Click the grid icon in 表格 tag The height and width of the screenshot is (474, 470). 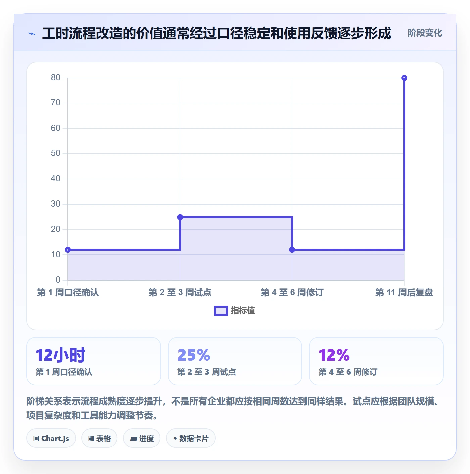[91, 439]
